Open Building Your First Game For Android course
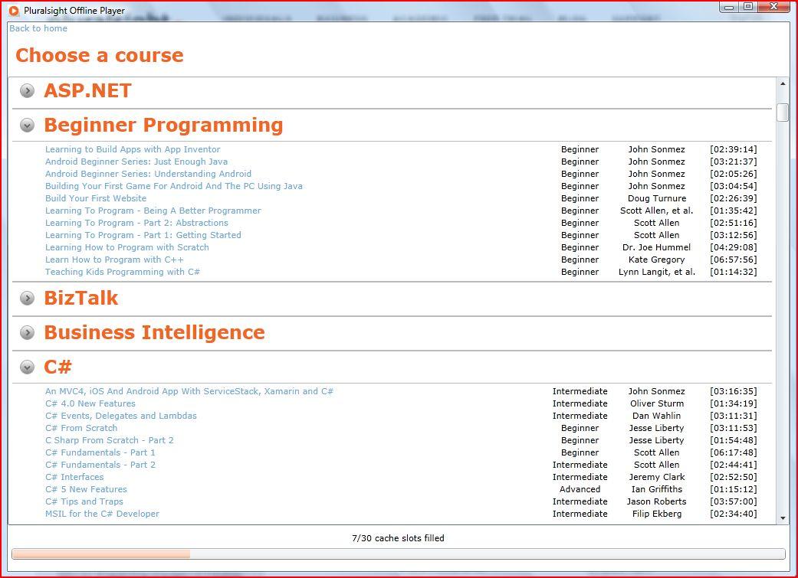798x578 pixels. click(173, 186)
